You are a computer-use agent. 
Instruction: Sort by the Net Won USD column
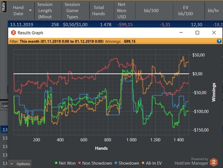pos(121,10)
